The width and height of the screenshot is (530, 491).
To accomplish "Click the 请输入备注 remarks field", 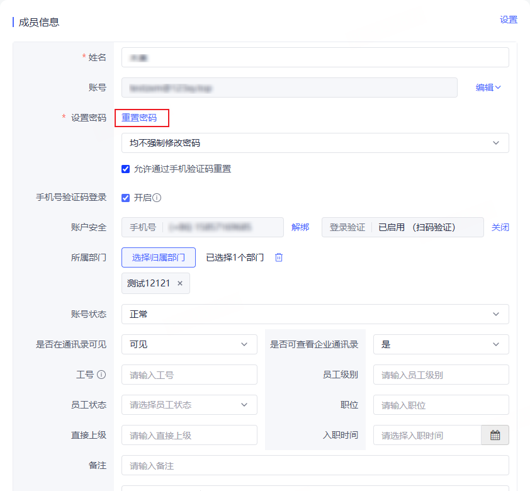I will click(315, 465).
